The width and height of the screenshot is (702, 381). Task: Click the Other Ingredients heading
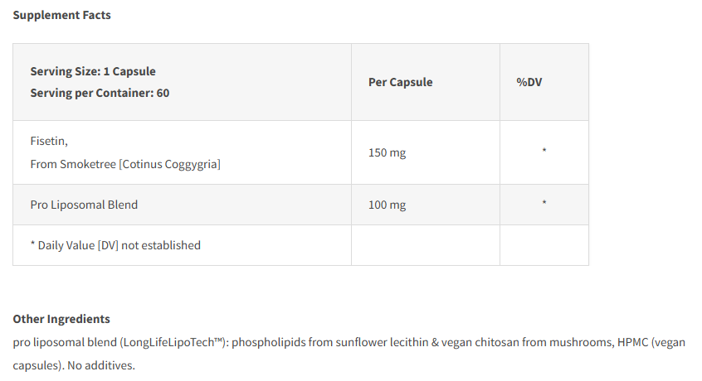point(61,319)
